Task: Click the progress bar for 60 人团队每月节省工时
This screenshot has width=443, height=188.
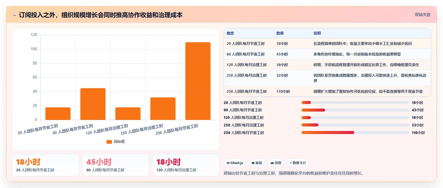Action: (x=355, y=110)
